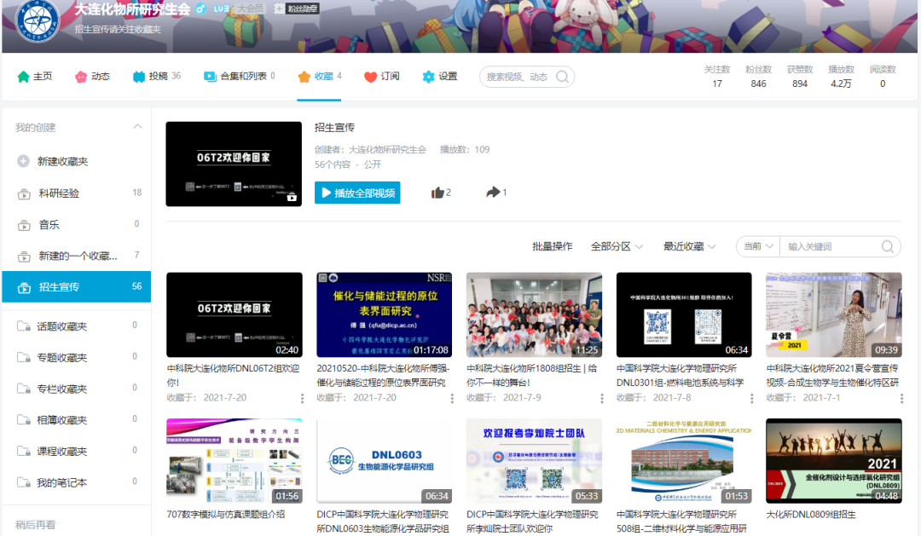Like the 招生宣传 folder with thumbs-up
Image resolution: width=921 pixels, height=536 pixels.
click(x=437, y=193)
